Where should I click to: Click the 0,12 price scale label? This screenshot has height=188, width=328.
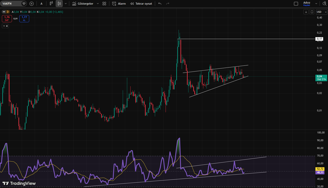319,48
